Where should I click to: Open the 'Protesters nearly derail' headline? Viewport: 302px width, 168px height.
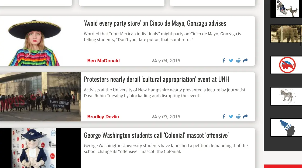point(156,79)
